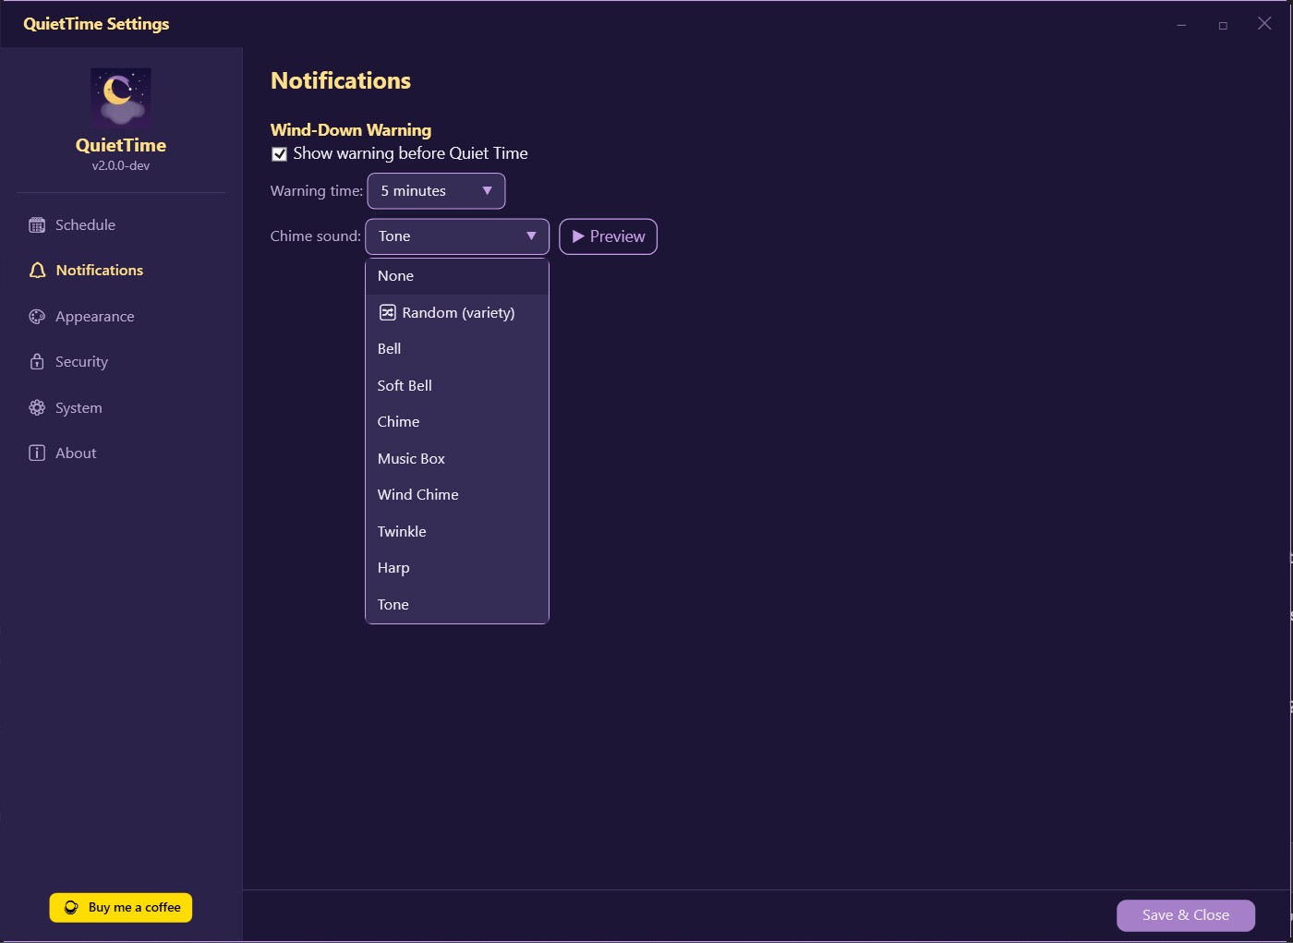
Task: Select Music Box from the list
Action: pyautogui.click(x=457, y=458)
